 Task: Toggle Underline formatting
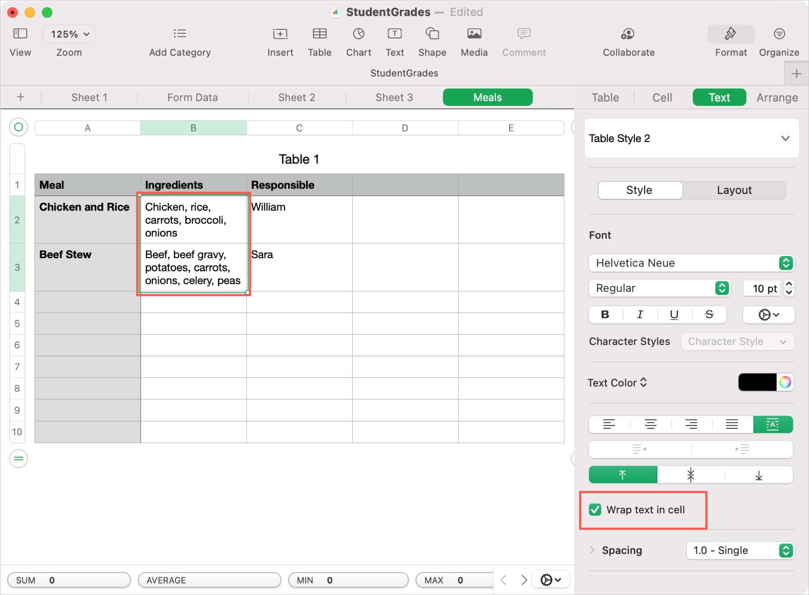pyautogui.click(x=674, y=315)
